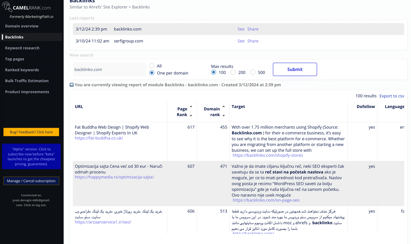The width and height of the screenshot is (411, 244).
Task: Click the domain search input field
Action: coord(110,69)
